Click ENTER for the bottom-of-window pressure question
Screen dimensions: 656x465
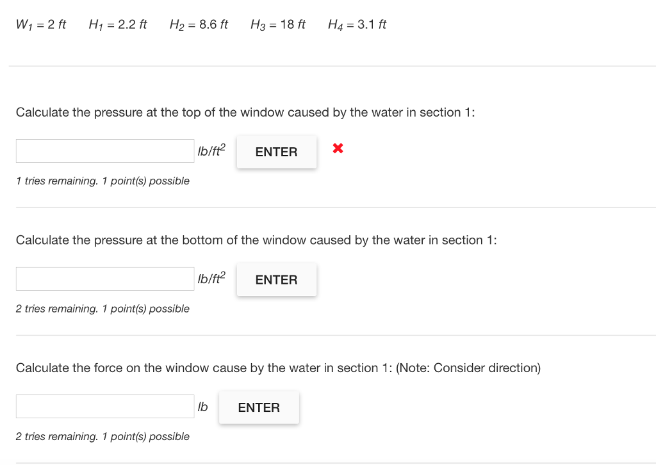point(276,279)
